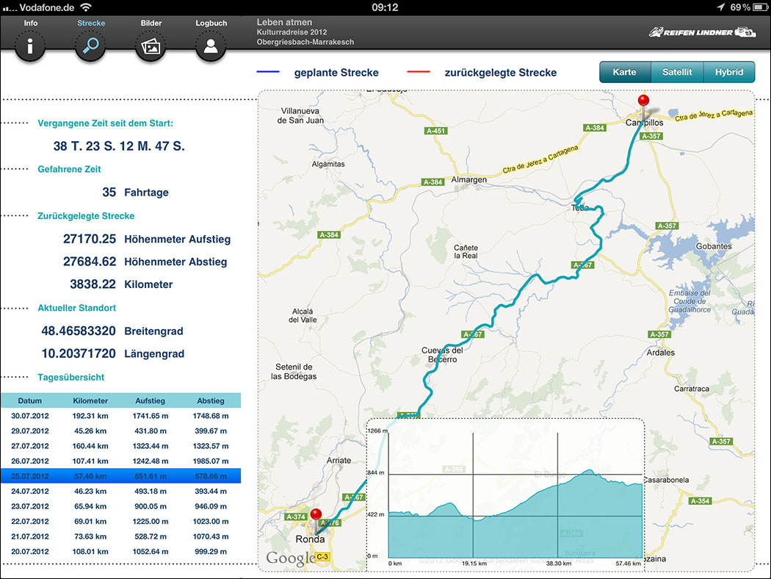Tap the location services arrow icon
This screenshot has height=579, width=771.
(x=720, y=7)
